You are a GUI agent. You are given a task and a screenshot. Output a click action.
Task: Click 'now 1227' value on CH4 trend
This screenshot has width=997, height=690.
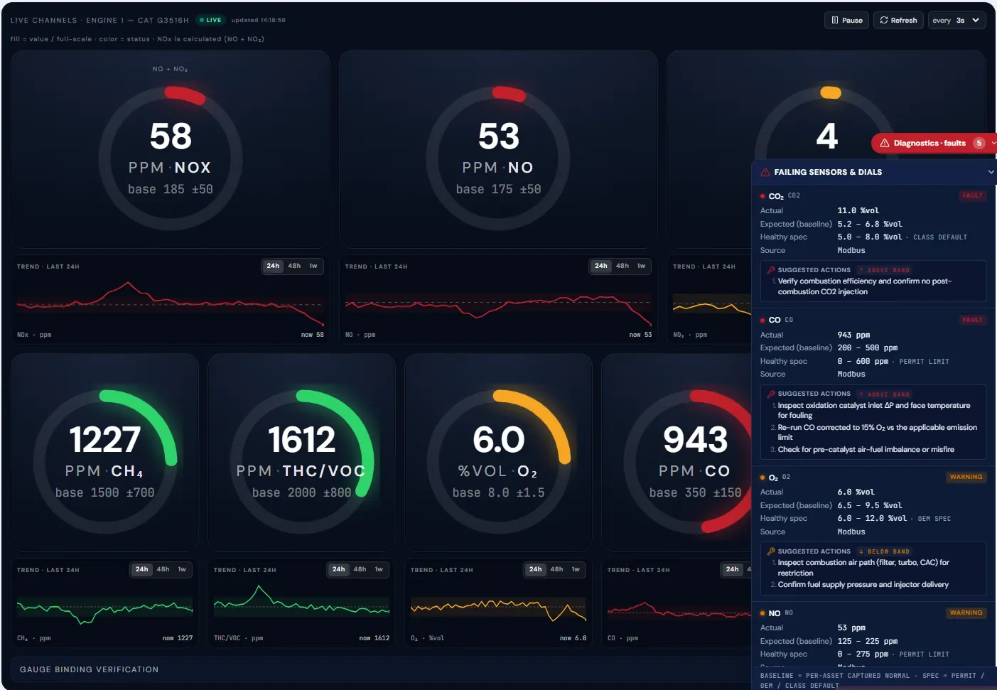pos(178,638)
